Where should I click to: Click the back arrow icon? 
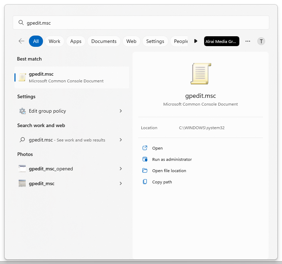[x=22, y=41]
